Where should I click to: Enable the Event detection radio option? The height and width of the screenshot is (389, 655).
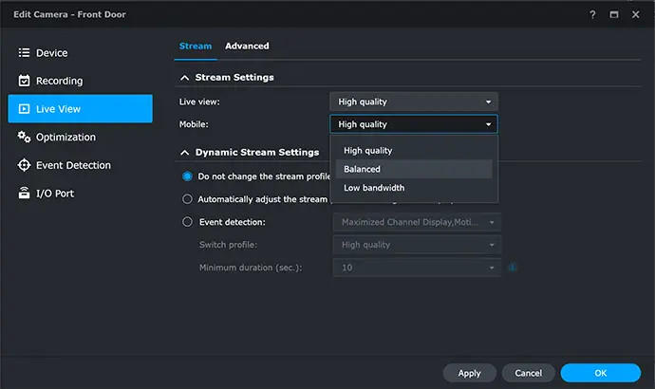(187, 222)
